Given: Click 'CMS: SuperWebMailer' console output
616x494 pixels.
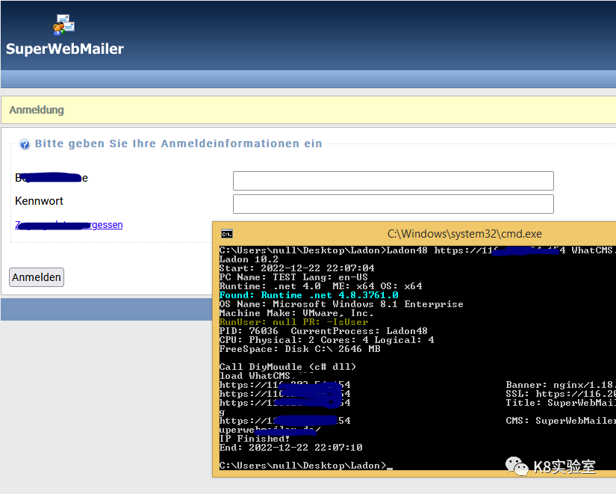Looking at the screenshot, I should pos(560,421).
